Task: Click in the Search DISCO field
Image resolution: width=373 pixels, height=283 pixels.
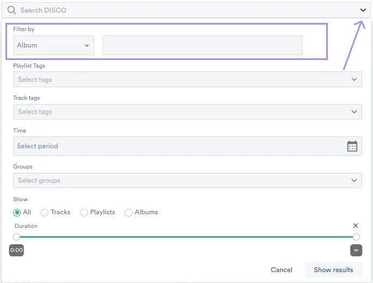Action: [186, 10]
